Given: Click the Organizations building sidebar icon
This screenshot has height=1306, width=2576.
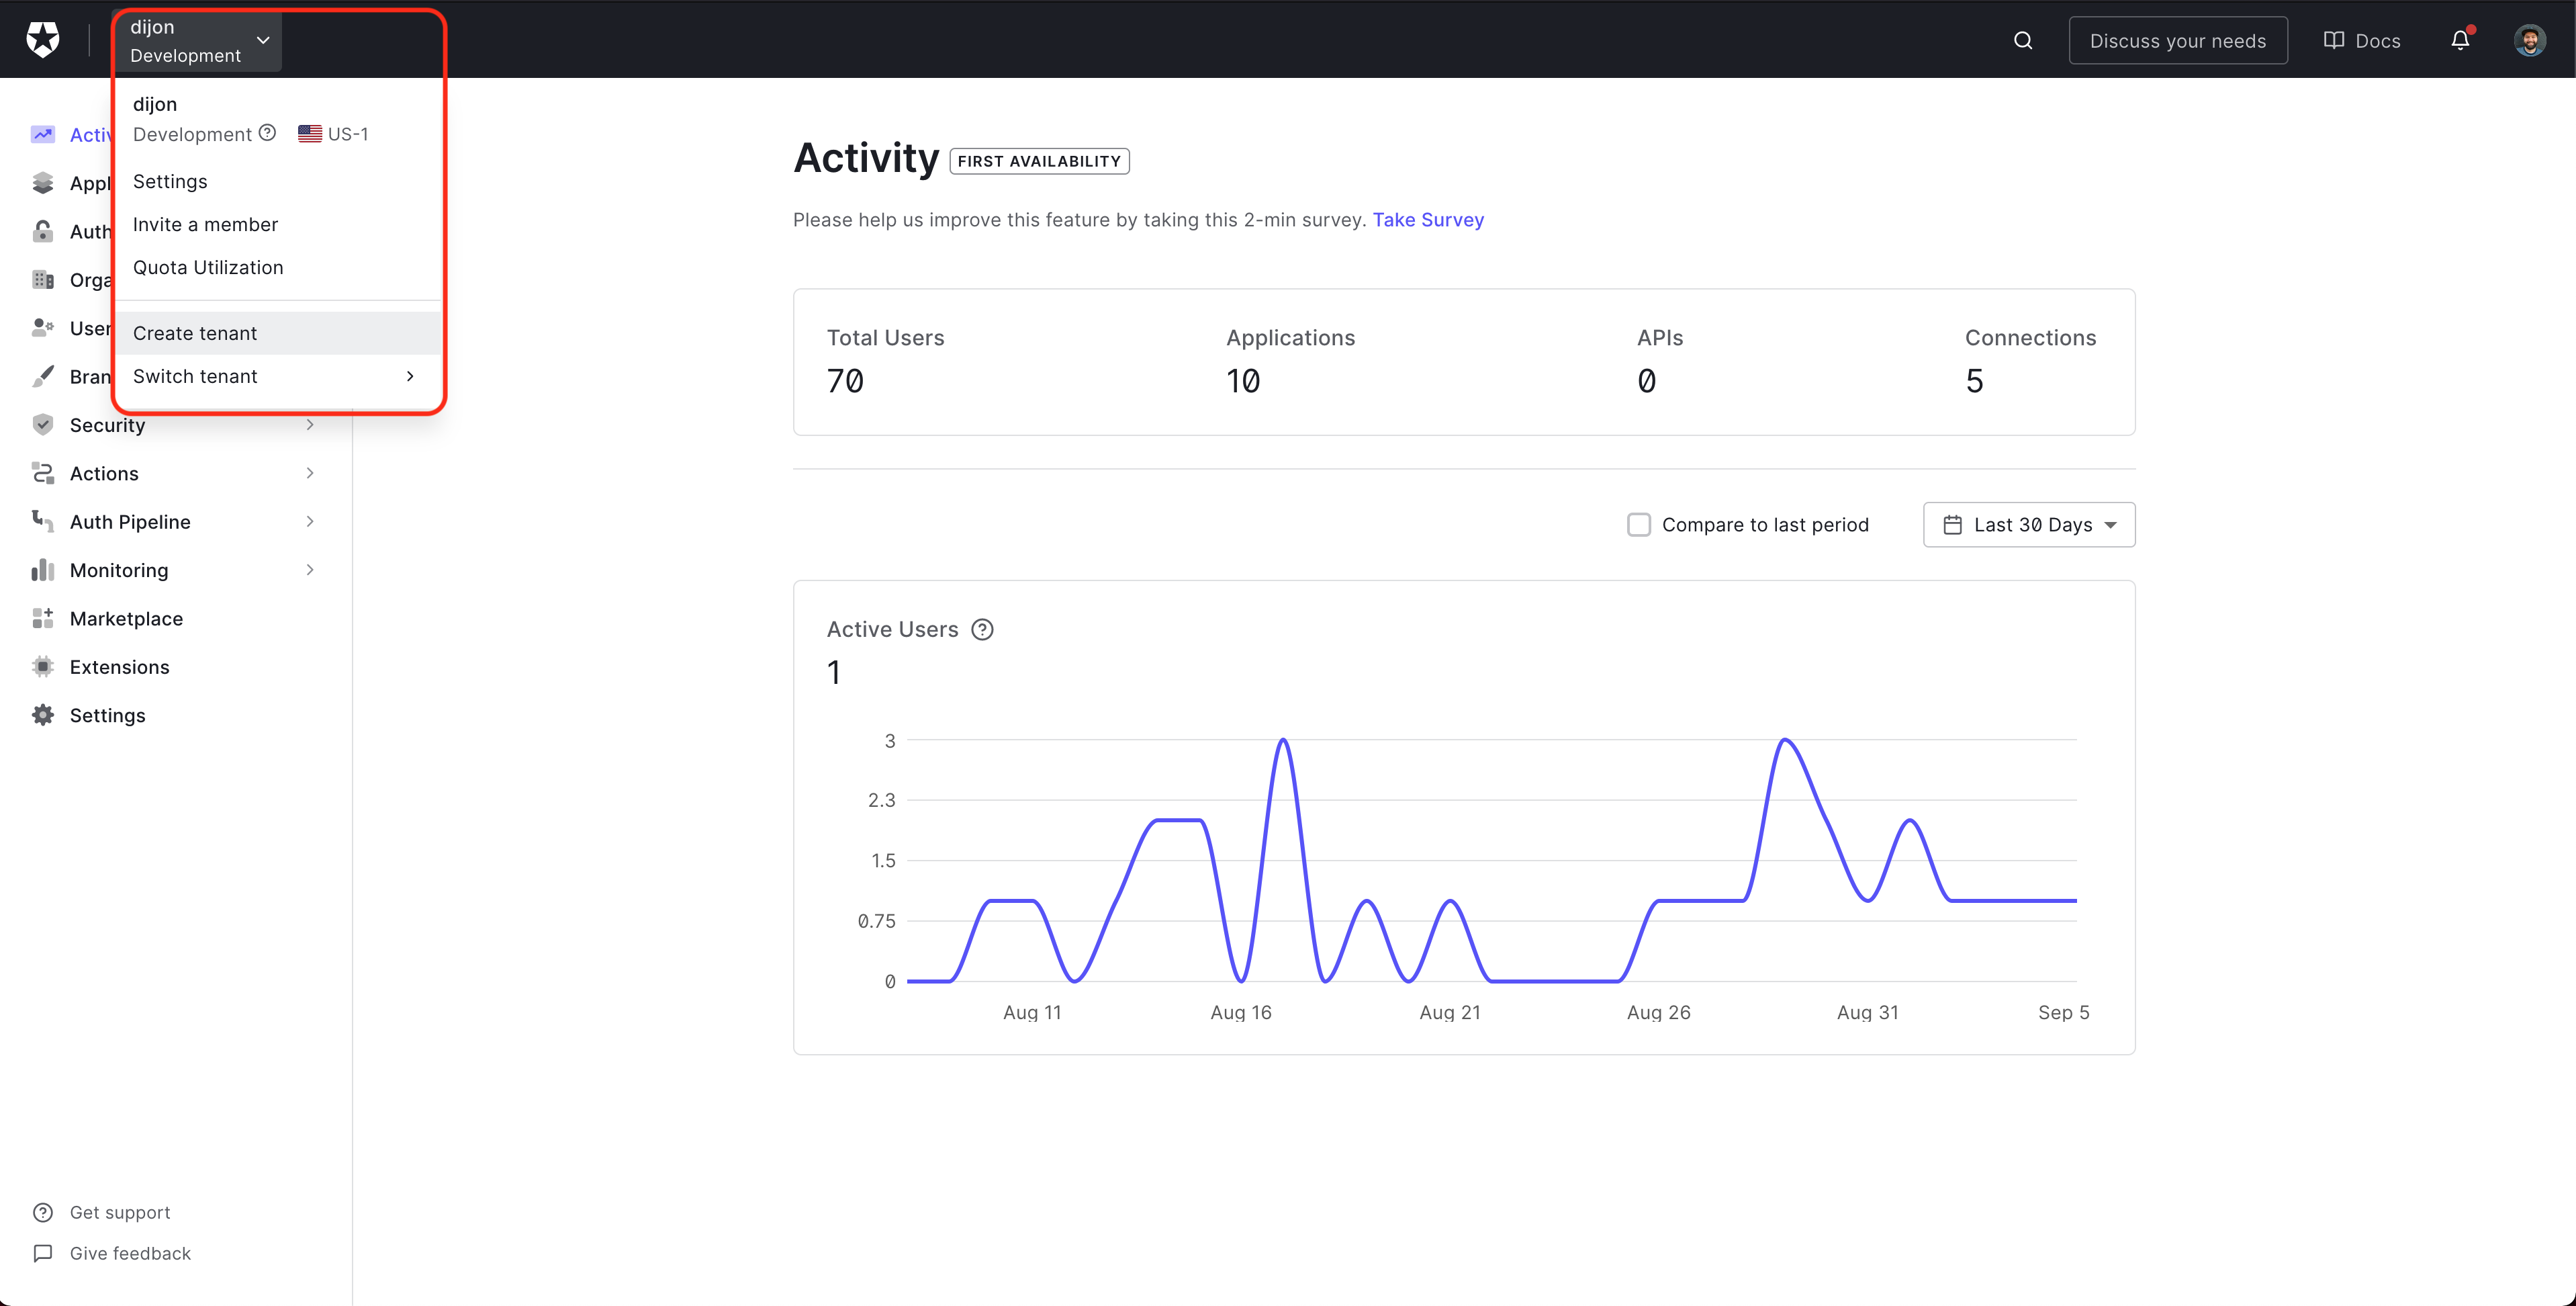Looking at the screenshot, I should point(43,279).
